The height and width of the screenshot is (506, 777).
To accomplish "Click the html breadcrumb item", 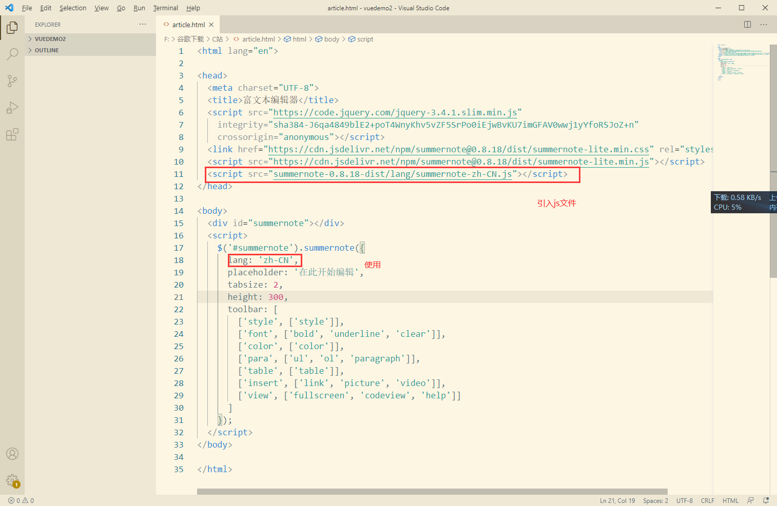I will point(295,39).
